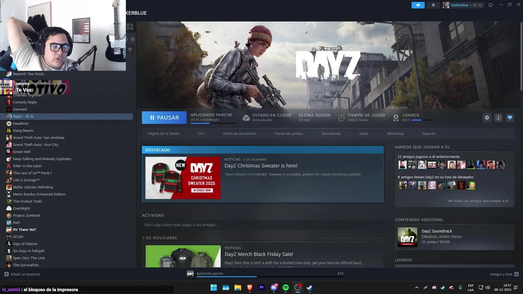
Task: Open File Explorer from the taskbar
Action: point(237,287)
